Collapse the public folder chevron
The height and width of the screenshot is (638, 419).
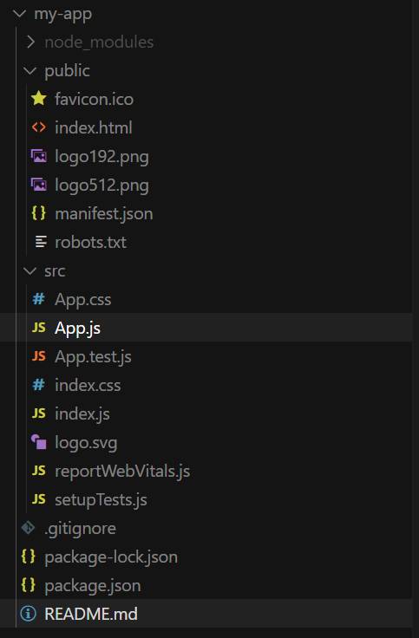[30, 70]
